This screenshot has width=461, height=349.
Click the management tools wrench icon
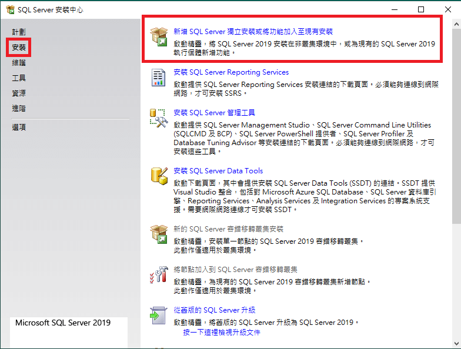(159, 117)
